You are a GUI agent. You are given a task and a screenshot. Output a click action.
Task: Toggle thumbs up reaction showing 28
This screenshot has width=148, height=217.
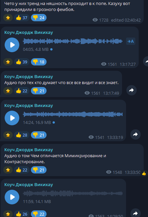click(22, 135)
